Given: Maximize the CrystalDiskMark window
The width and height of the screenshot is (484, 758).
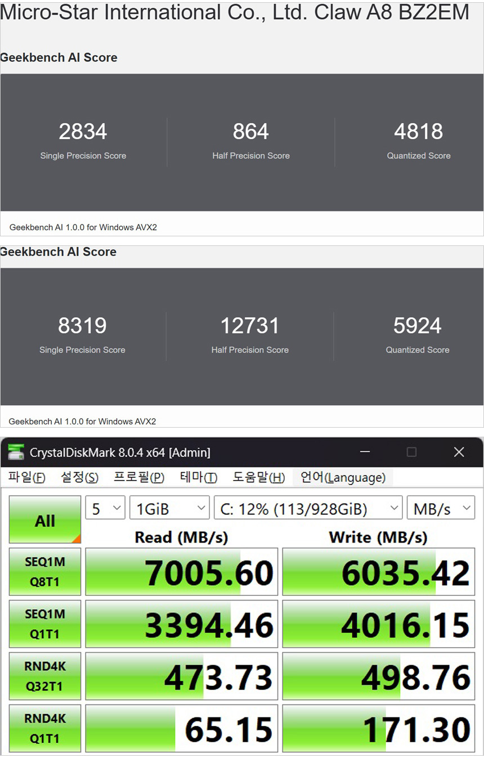Looking at the screenshot, I should 411,452.
